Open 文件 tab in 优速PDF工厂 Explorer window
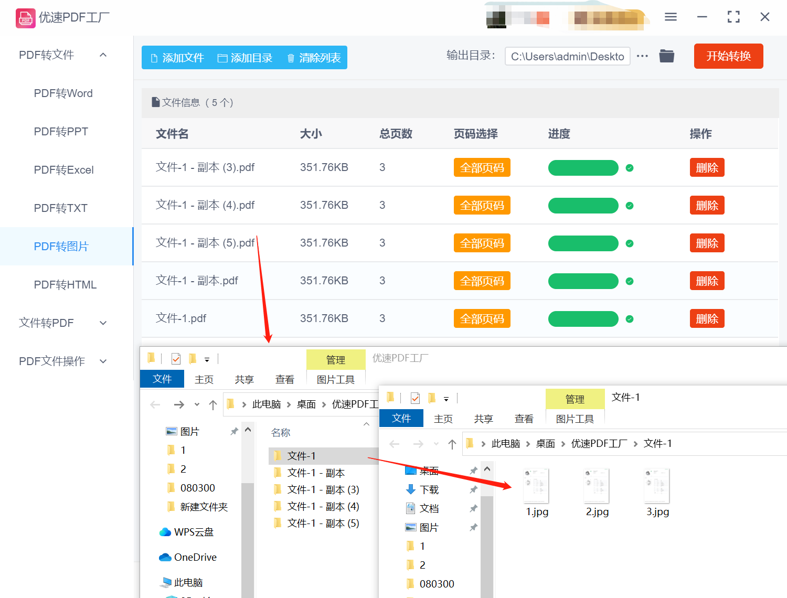 tap(162, 379)
